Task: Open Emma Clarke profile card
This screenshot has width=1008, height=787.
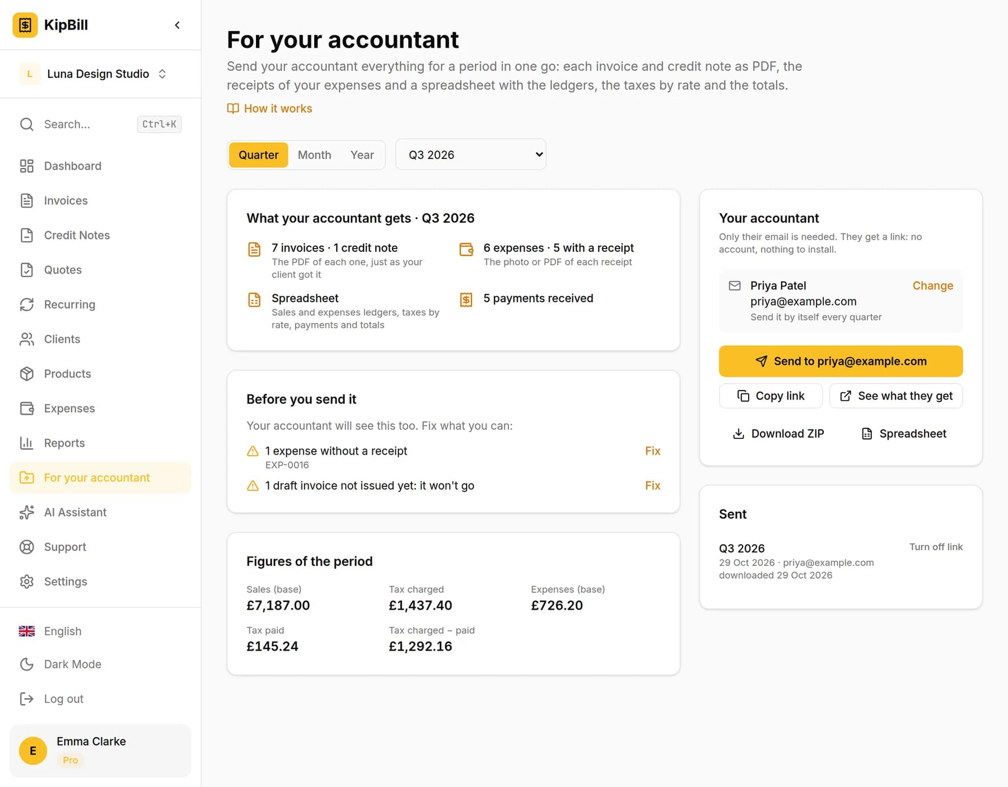Action: coord(100,751)
